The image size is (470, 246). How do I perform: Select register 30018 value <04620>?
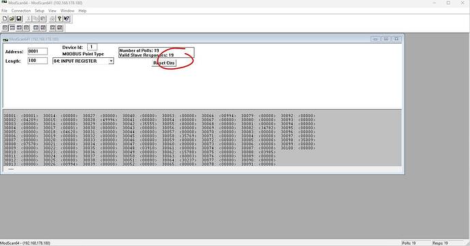click(x=69, y=132)
